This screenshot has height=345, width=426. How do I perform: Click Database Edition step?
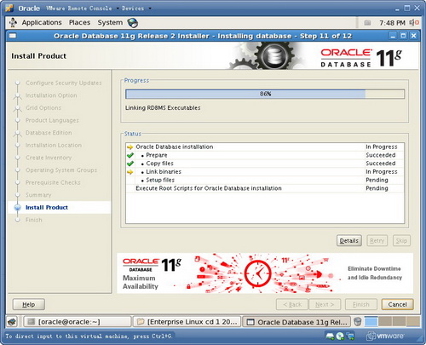click(x=49, y=133)
